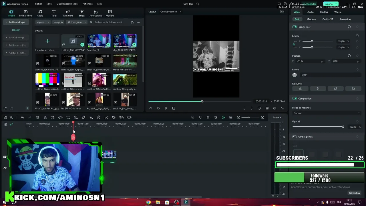Open the Audio library panel
Viewport: 366px width, 206px height.
[x=40, y=13]
